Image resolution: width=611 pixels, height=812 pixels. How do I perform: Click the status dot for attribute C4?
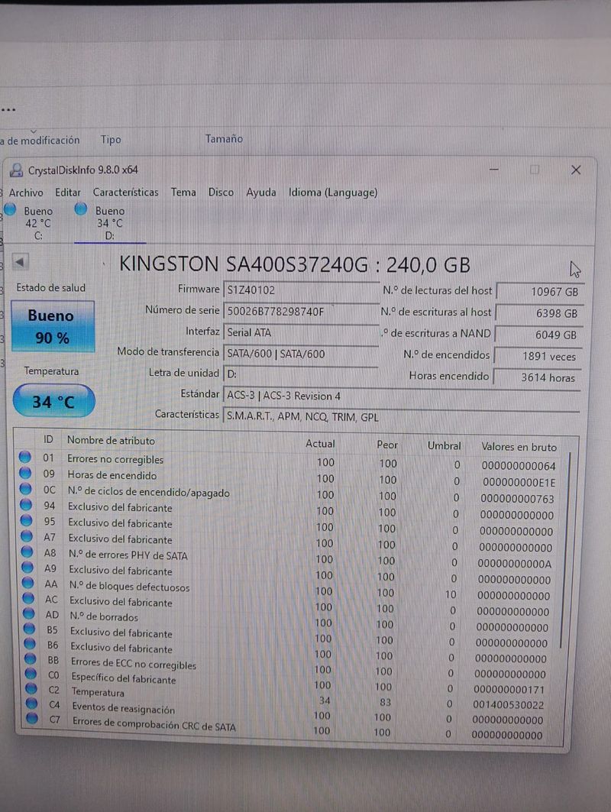coord(33,704)
